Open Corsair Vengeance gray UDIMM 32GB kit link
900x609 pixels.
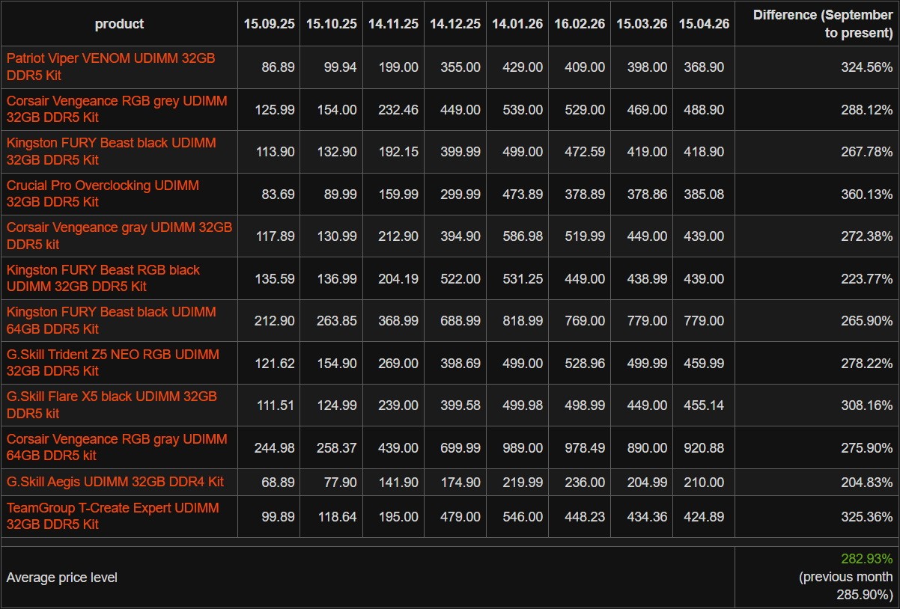pyautogui.click(x=120, y=236)
